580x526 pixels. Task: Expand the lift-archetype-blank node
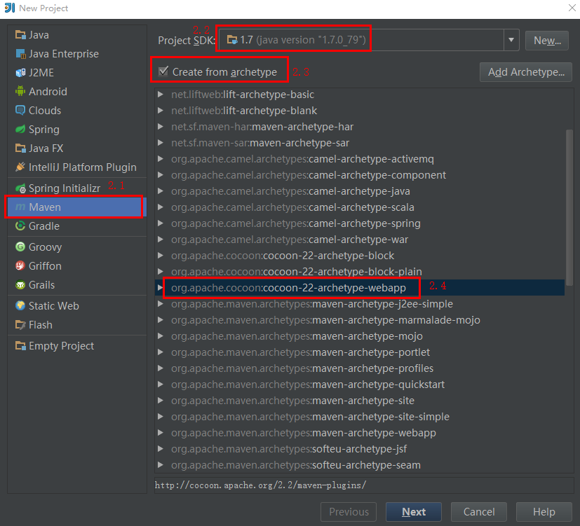[161, 111]
